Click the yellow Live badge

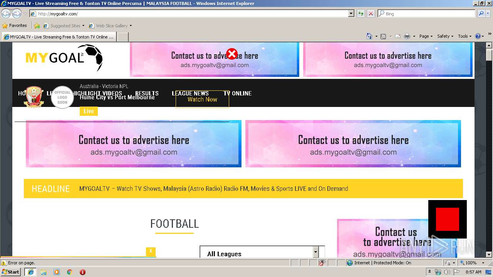(89, 111)
